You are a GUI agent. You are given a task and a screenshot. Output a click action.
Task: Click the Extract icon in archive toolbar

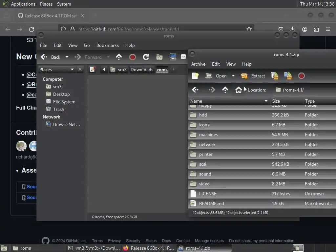point(253,76)
